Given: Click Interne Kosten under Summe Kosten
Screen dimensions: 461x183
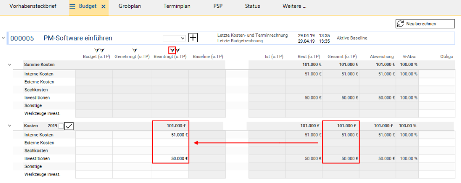Looking at the screenshot, I should [39, 74].
